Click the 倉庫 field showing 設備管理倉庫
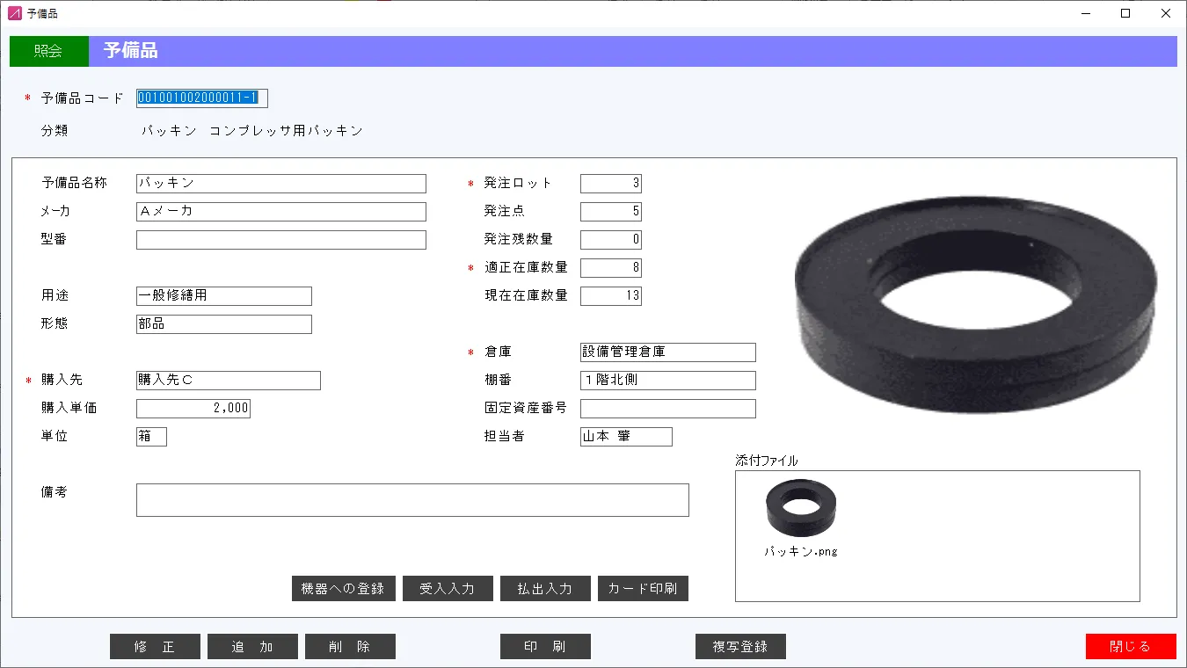The image size is (1187, 668). pos(667,352)
